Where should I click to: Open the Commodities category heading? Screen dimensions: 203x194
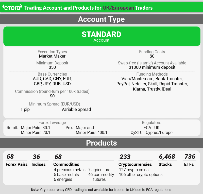click(x=67, y=164)
